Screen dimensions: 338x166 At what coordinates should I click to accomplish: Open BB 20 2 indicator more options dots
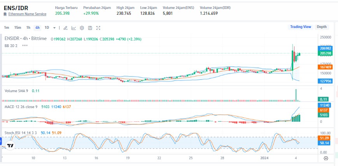25,46
